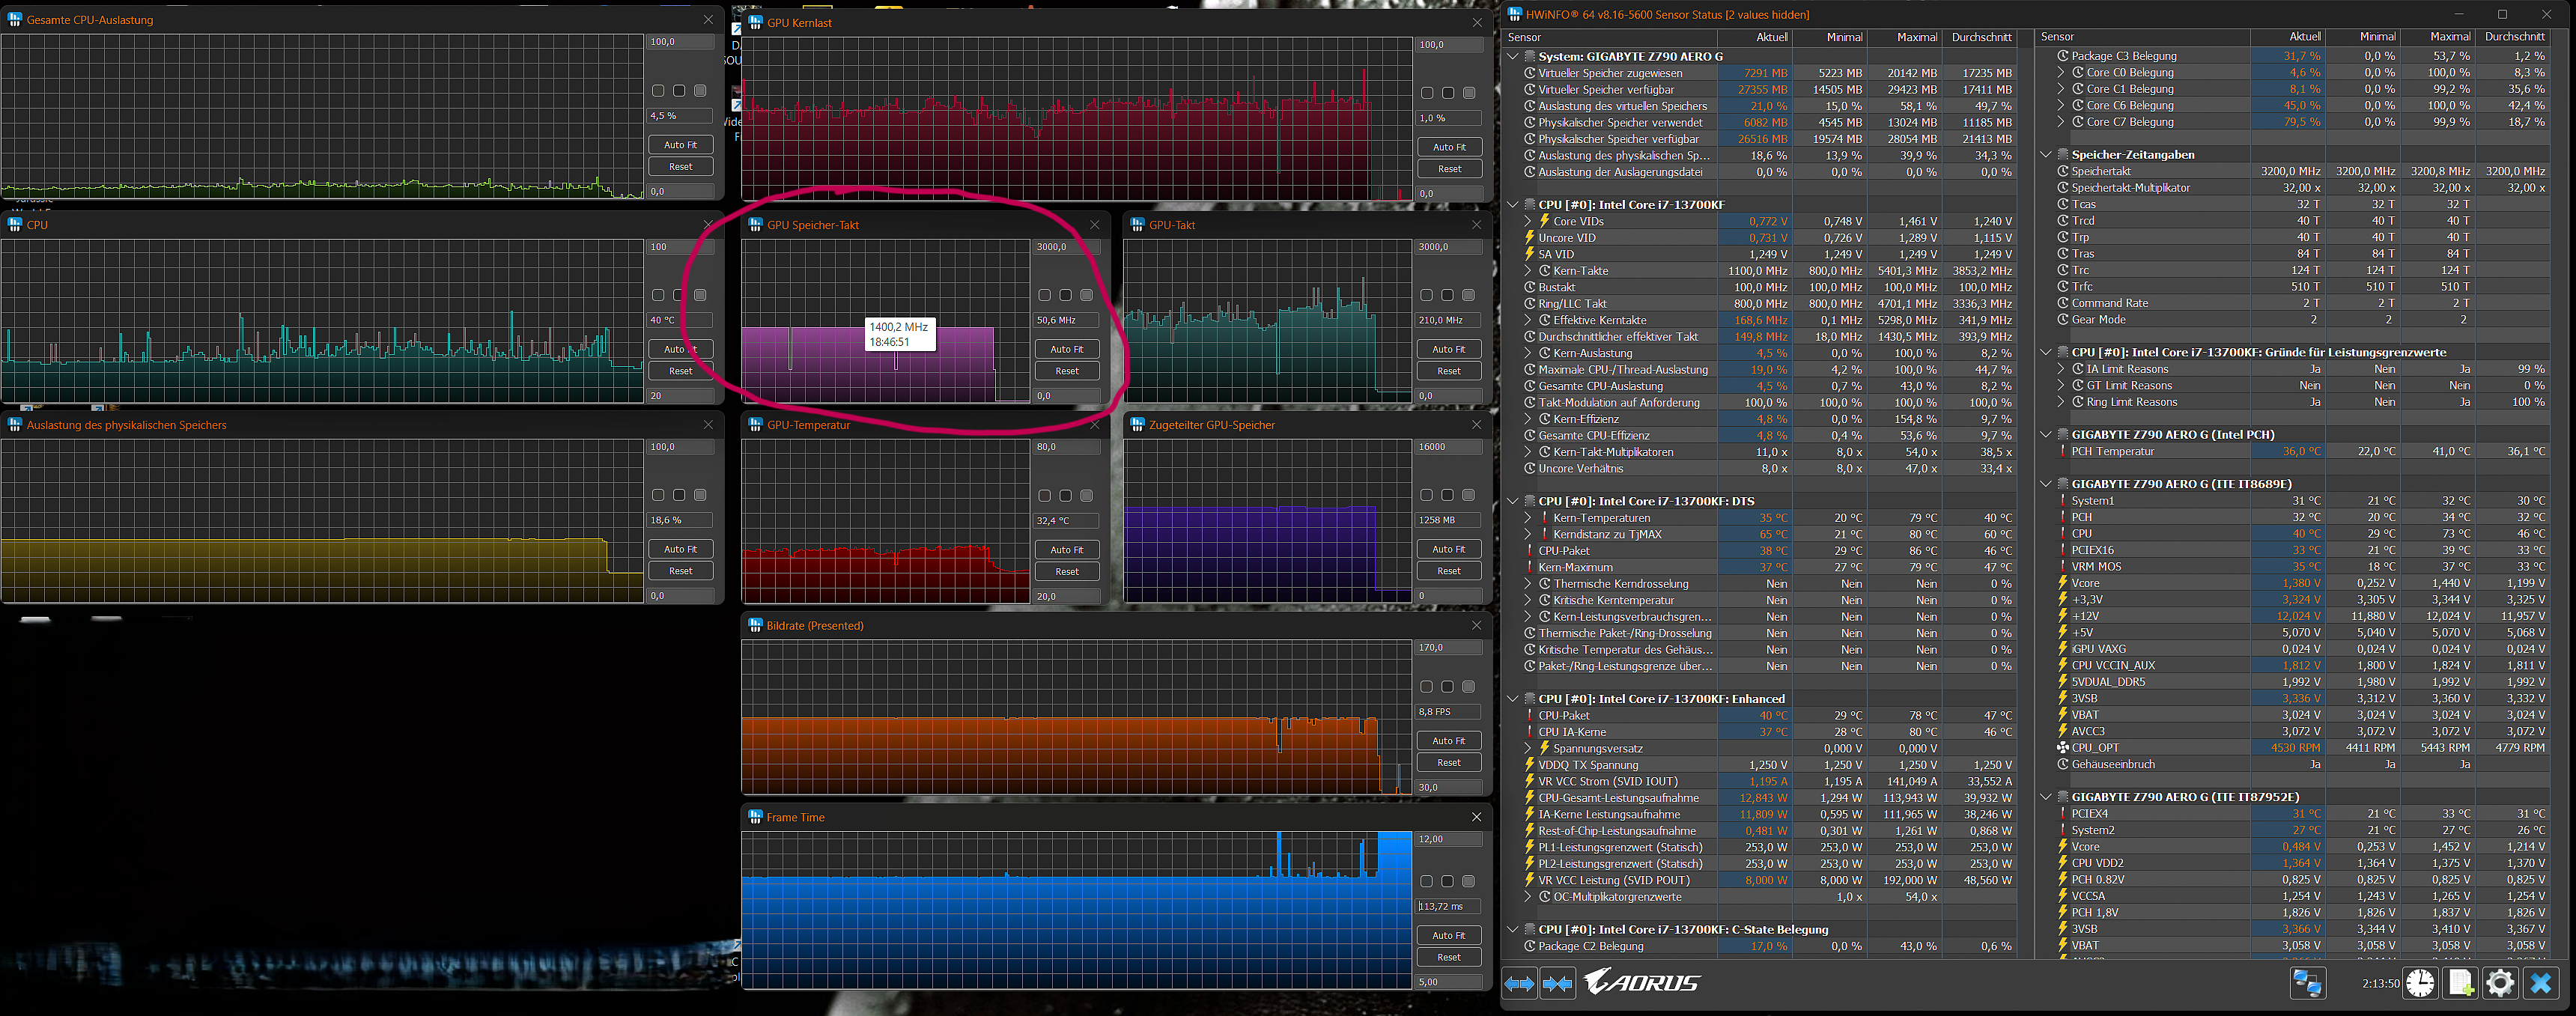Click Auto Fit in GPU Speicher-Takt window
2576x1016 pixels.
pos(1067,349)
